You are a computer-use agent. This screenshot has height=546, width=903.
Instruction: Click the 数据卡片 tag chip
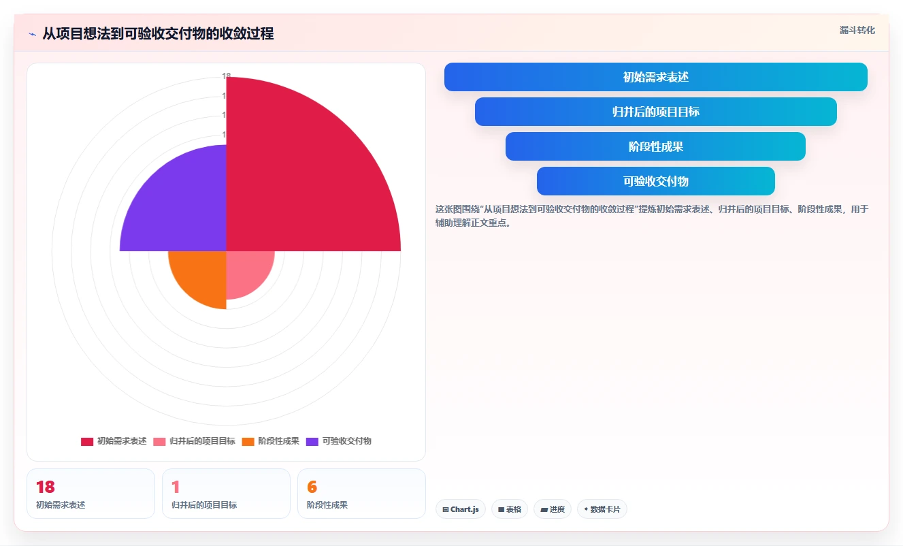(x=602, y=509)
